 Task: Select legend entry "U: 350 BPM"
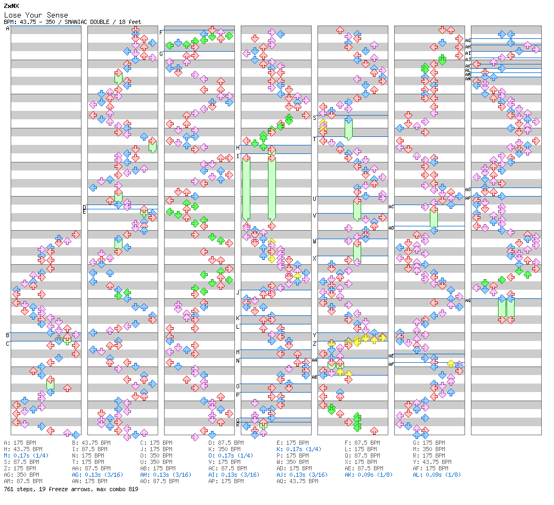click(156, 462)
